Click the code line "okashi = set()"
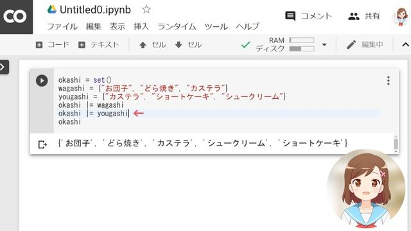Image resolution: width=411 pixels, height=231 pixels. 85,80
